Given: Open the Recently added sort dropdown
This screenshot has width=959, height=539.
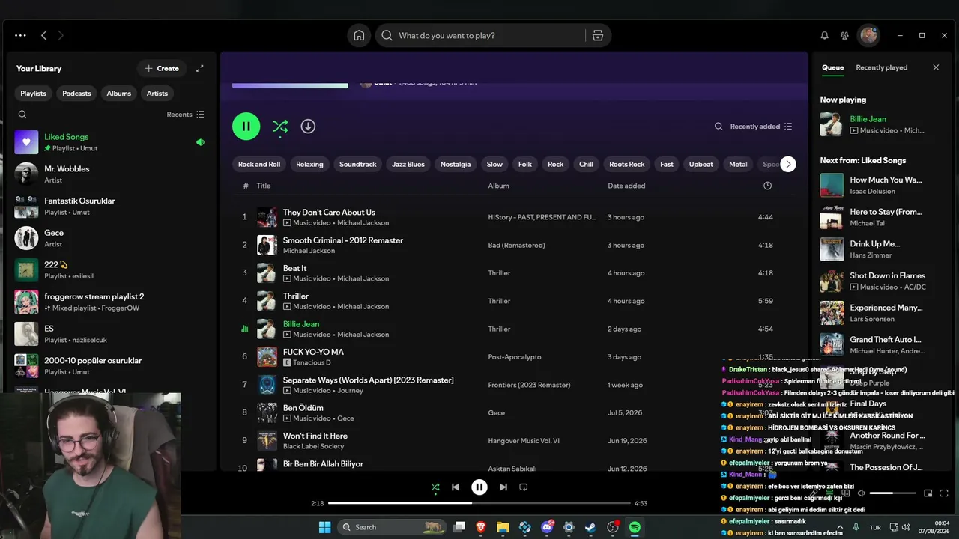Looking at the screenshot, I should click(x=761, y=127).
